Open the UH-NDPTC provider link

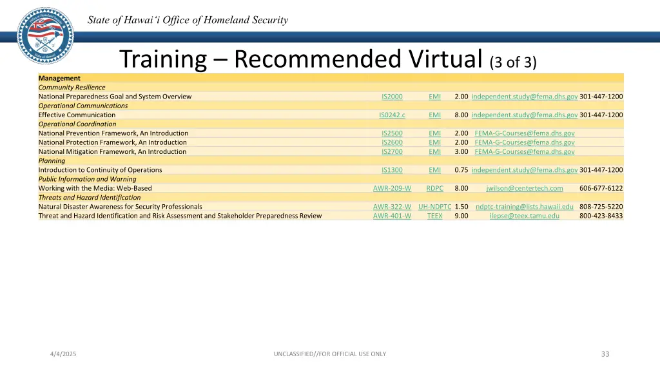point(435,207)
